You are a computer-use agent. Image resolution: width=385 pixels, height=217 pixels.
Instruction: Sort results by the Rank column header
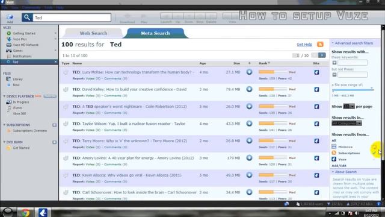[x=264, y=63]
